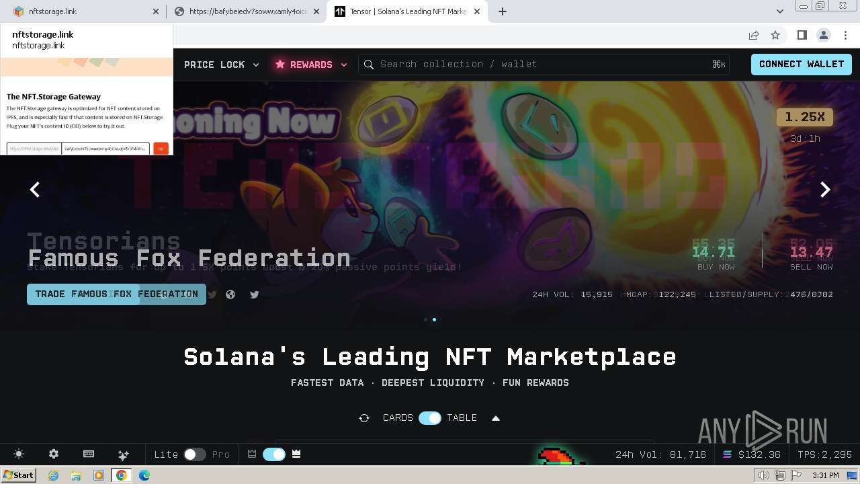This screenshot has height=484, width=860.
Task: Click the filled crown icon
Action: [x=296, y=454]
